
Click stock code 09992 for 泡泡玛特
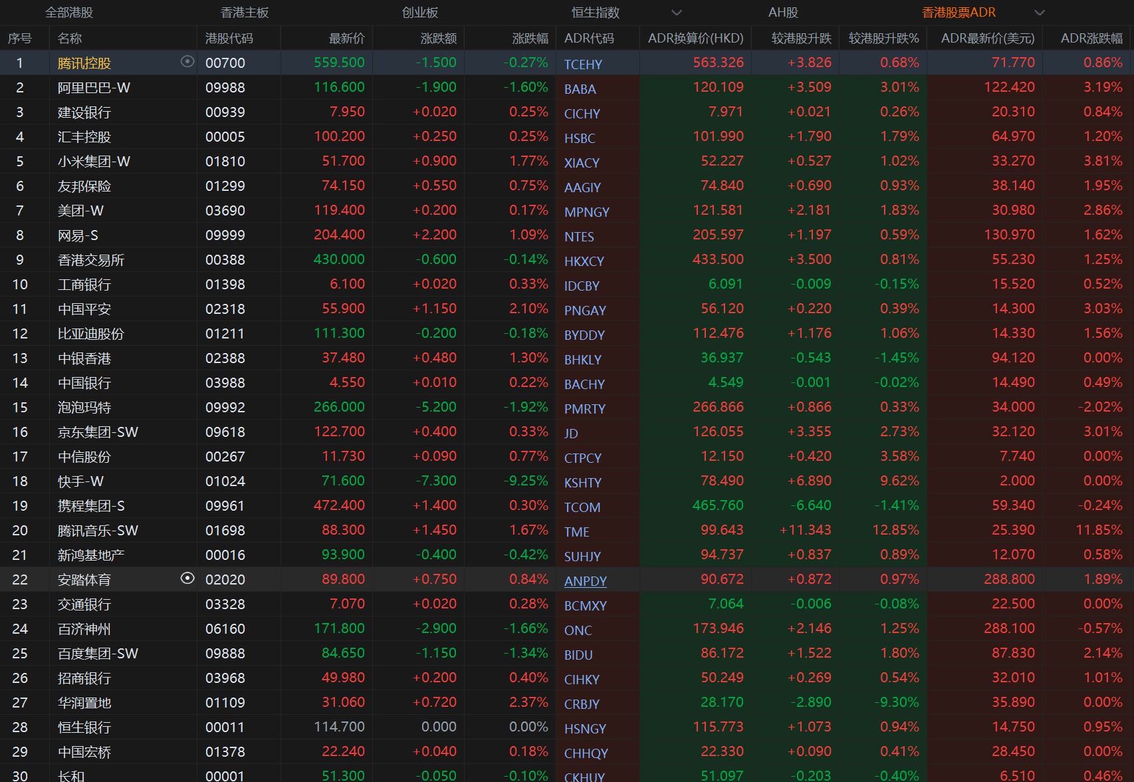(x=225, y=408)
